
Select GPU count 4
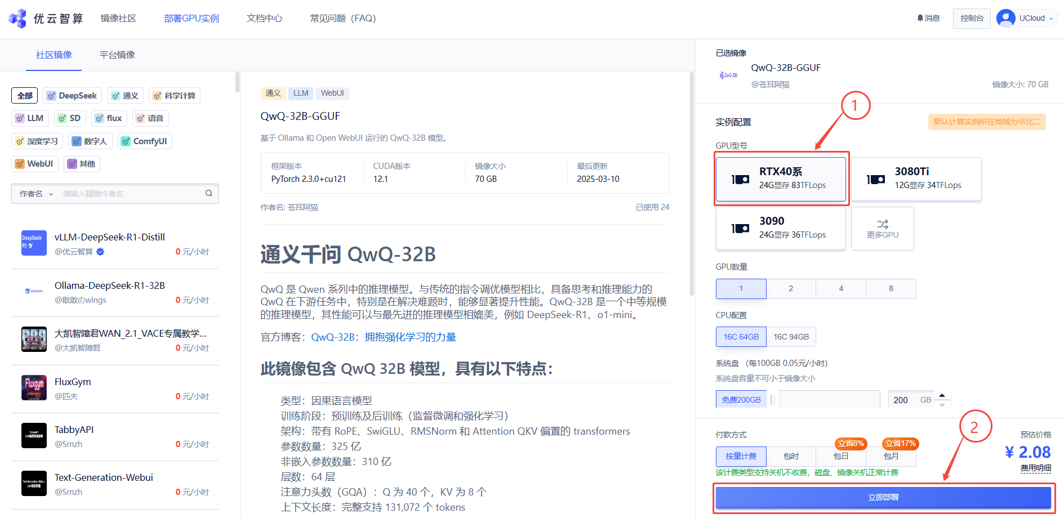[x=841, y=288]
